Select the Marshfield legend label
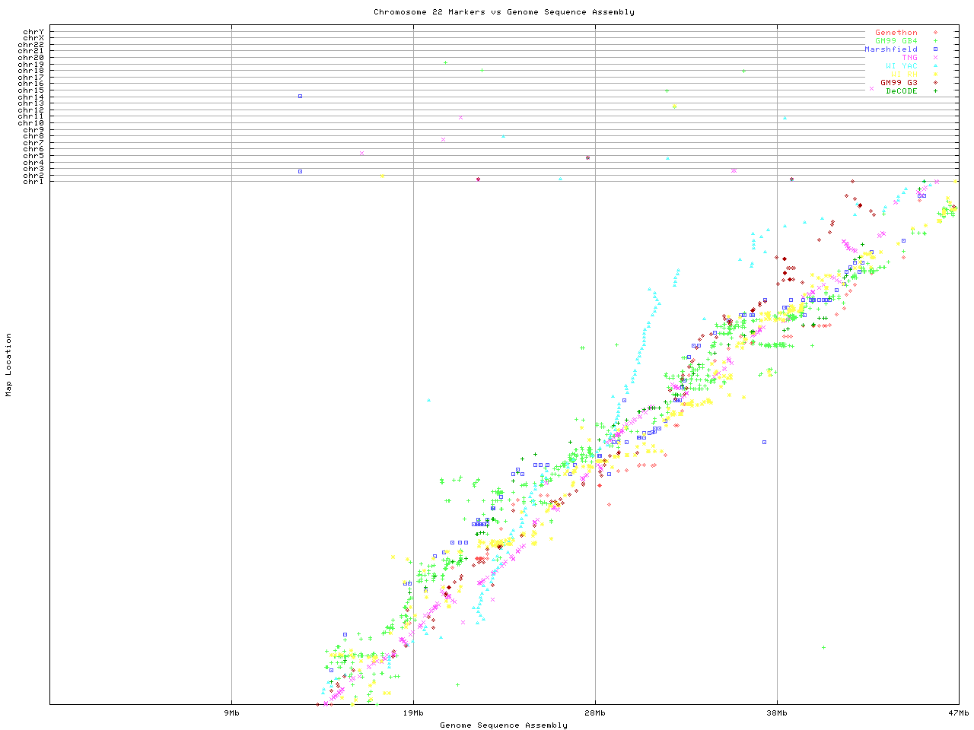The image size is (974, 730). [890, 49]
